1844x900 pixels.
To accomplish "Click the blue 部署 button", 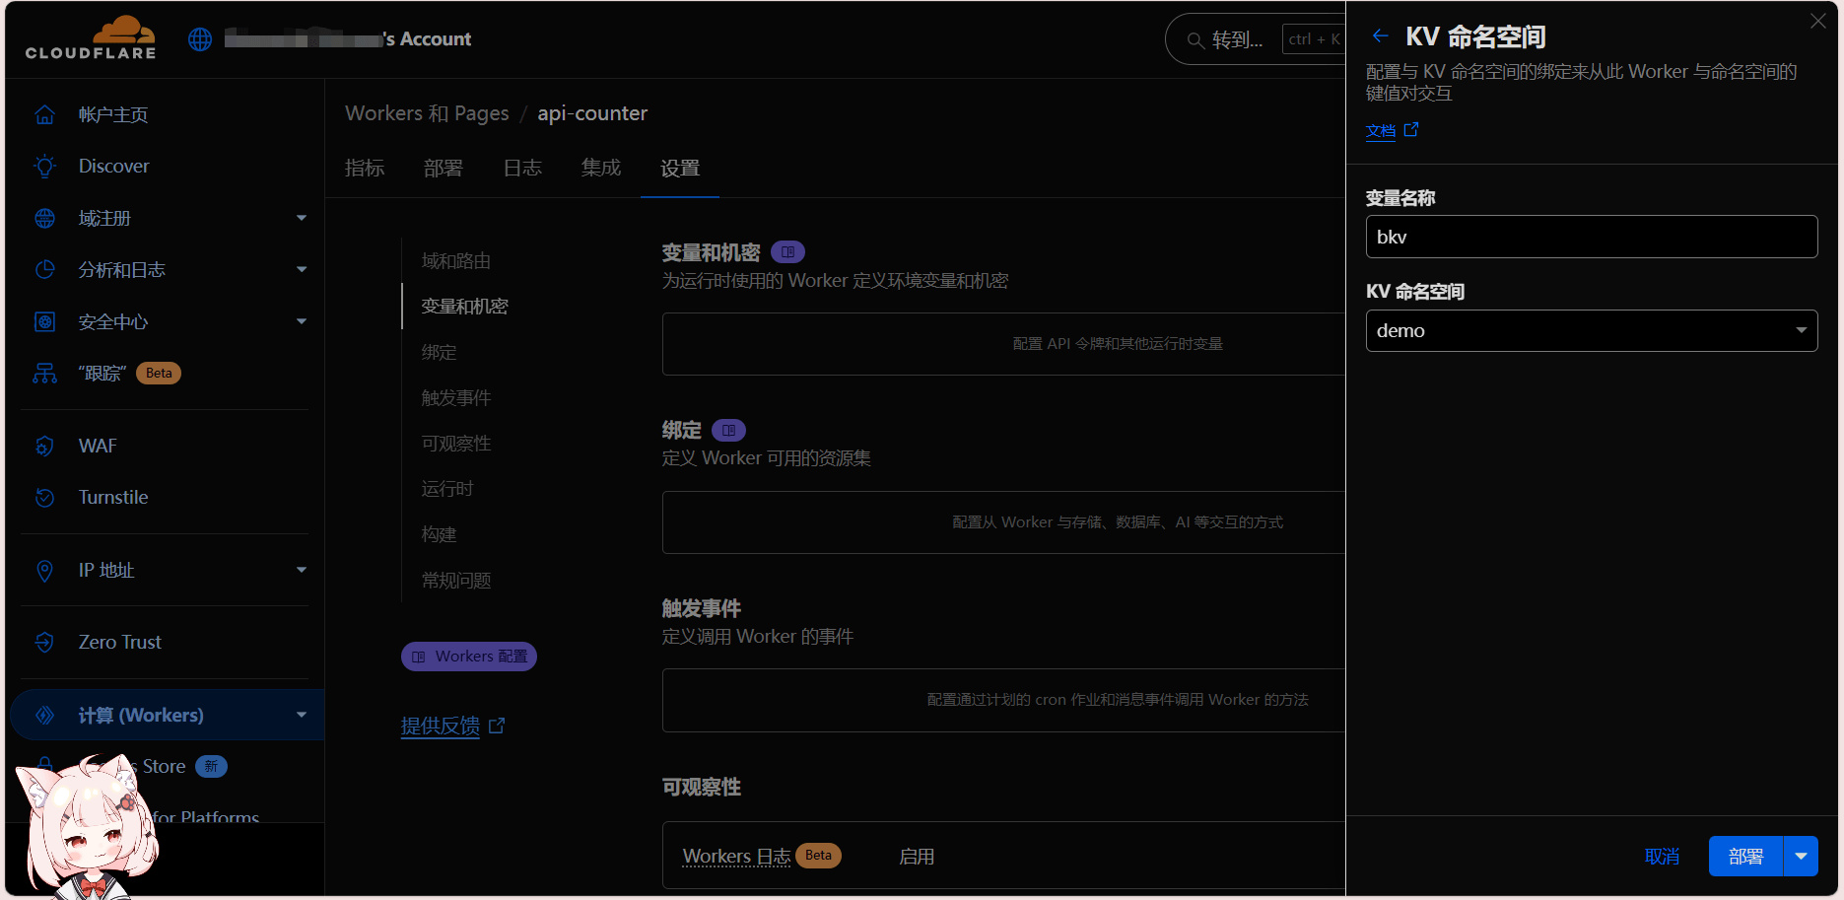I will pos(1745,857).
